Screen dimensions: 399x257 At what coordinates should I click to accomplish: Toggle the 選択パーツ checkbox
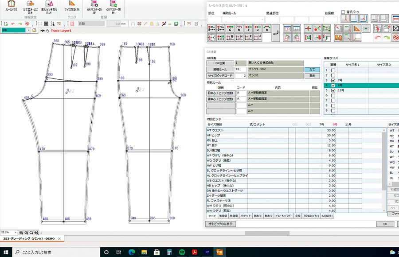343,12
